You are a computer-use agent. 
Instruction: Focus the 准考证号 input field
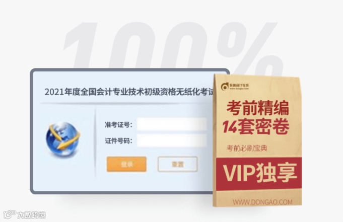click(171, 124)
